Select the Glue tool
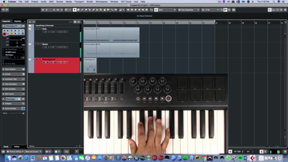Screen dimensions: 288x162 tap(93, 10)
